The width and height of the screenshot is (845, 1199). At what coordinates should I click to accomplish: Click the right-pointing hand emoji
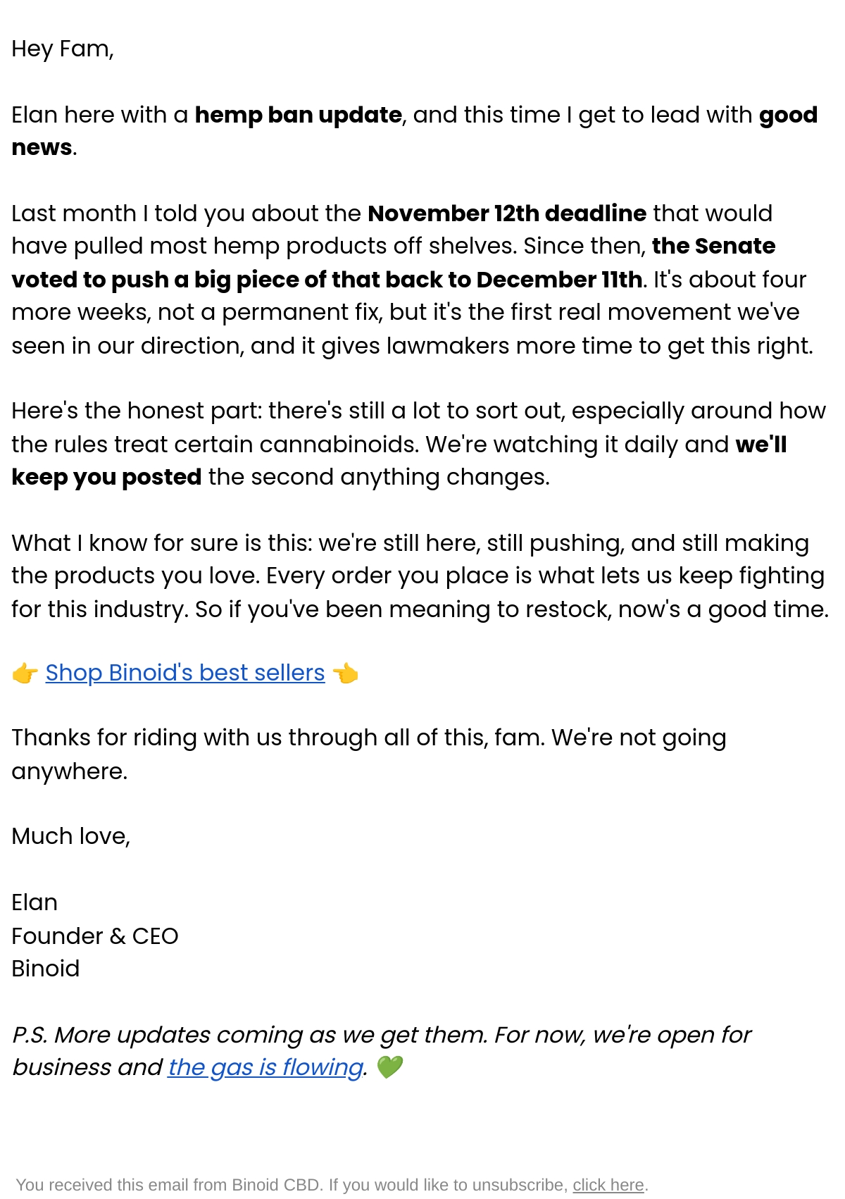[x=25, y=673]
